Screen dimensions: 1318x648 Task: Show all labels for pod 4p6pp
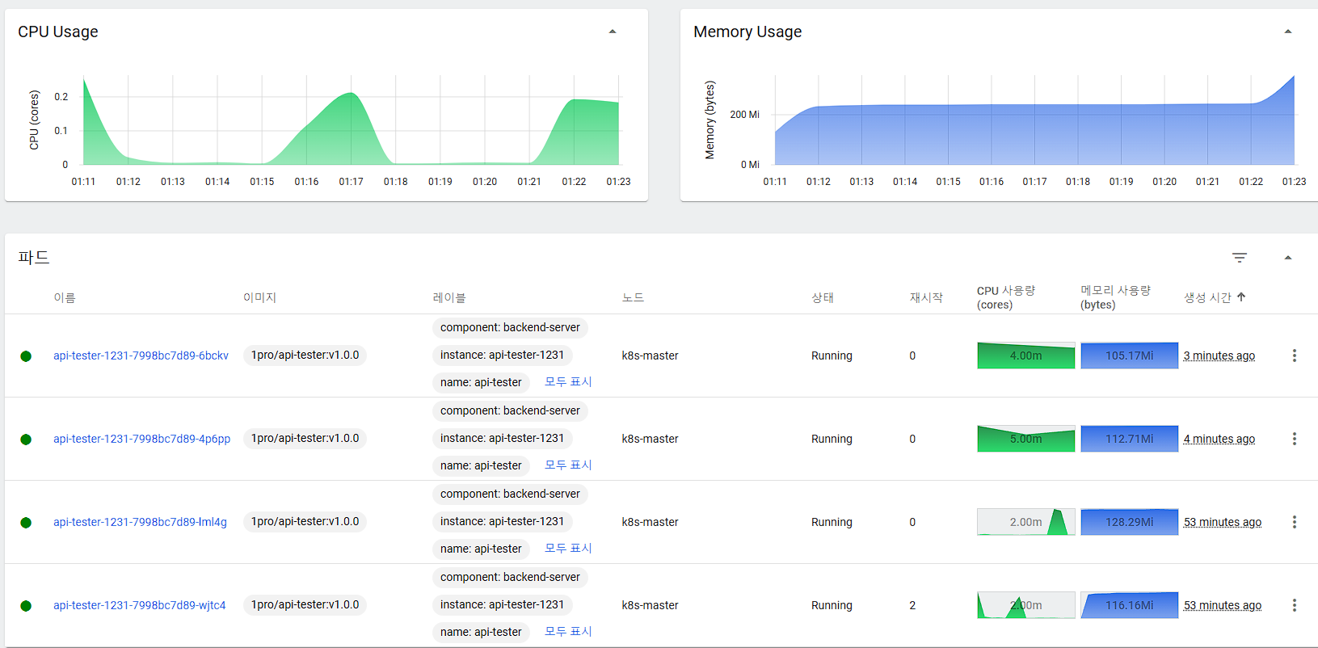click(568, 465)
